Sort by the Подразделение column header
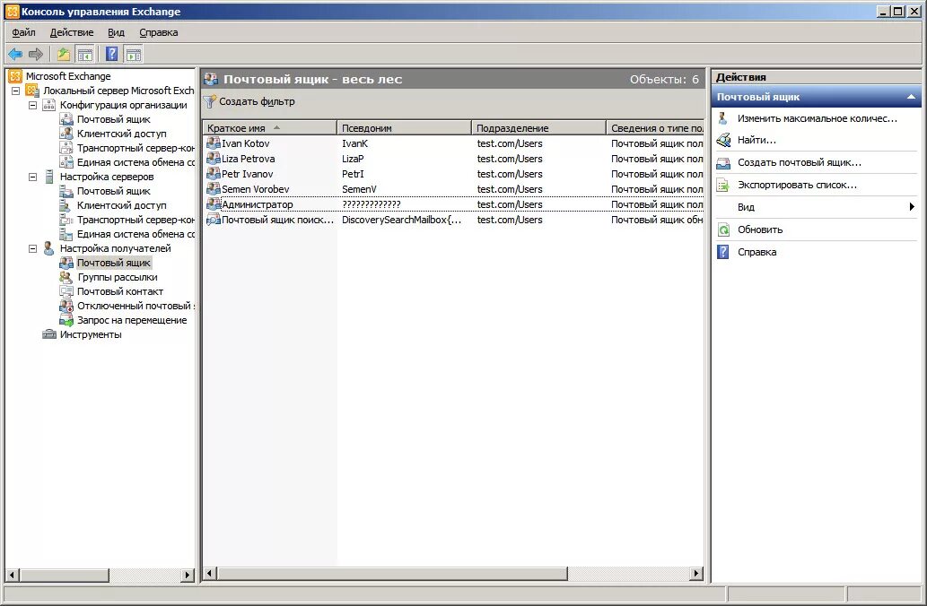 point(539,128)
